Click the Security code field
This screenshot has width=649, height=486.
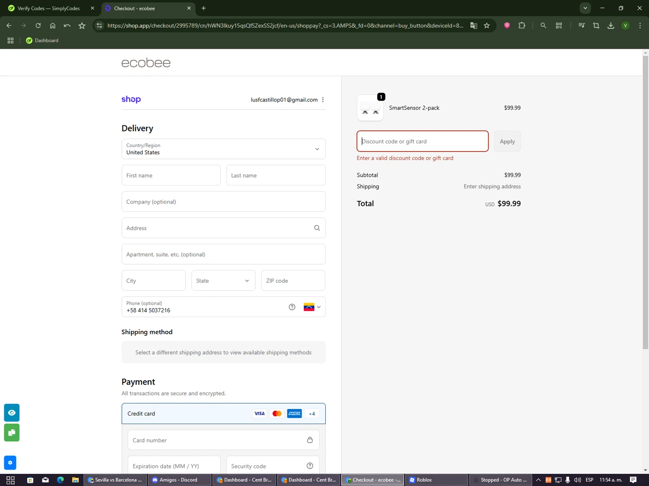pos(273,466)
